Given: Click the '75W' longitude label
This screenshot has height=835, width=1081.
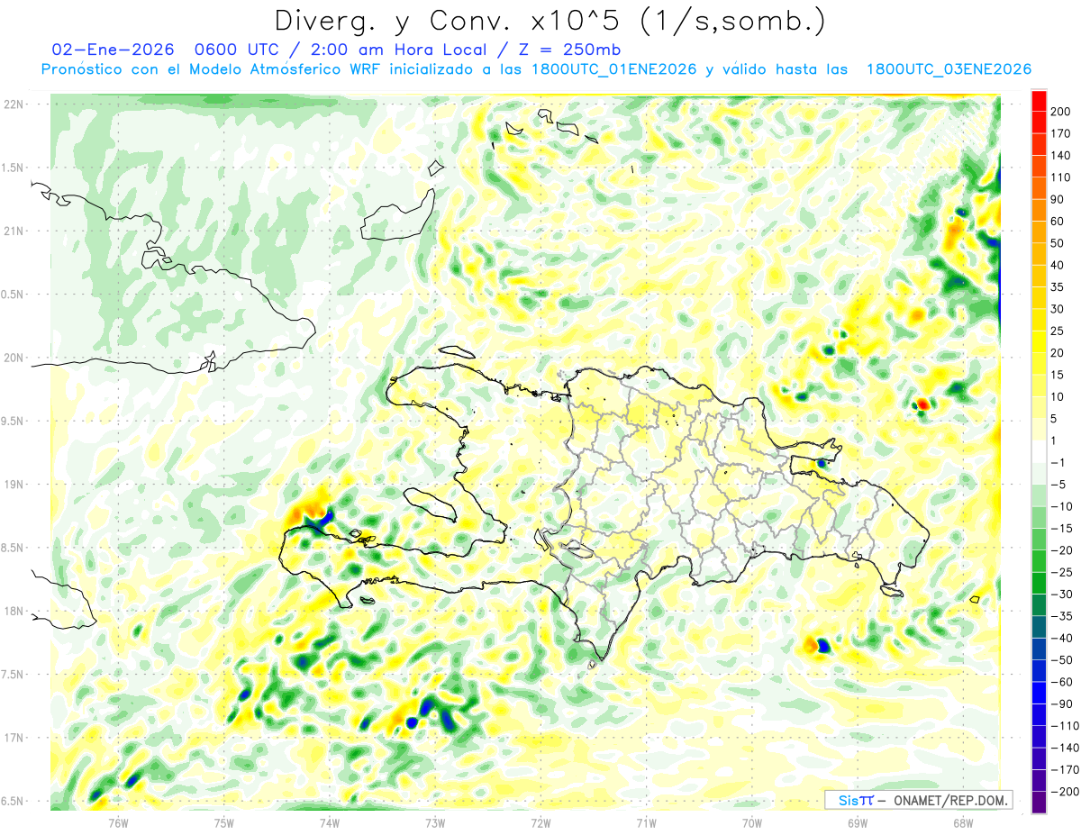Looking at the screenshot, I should pos(223,823).
